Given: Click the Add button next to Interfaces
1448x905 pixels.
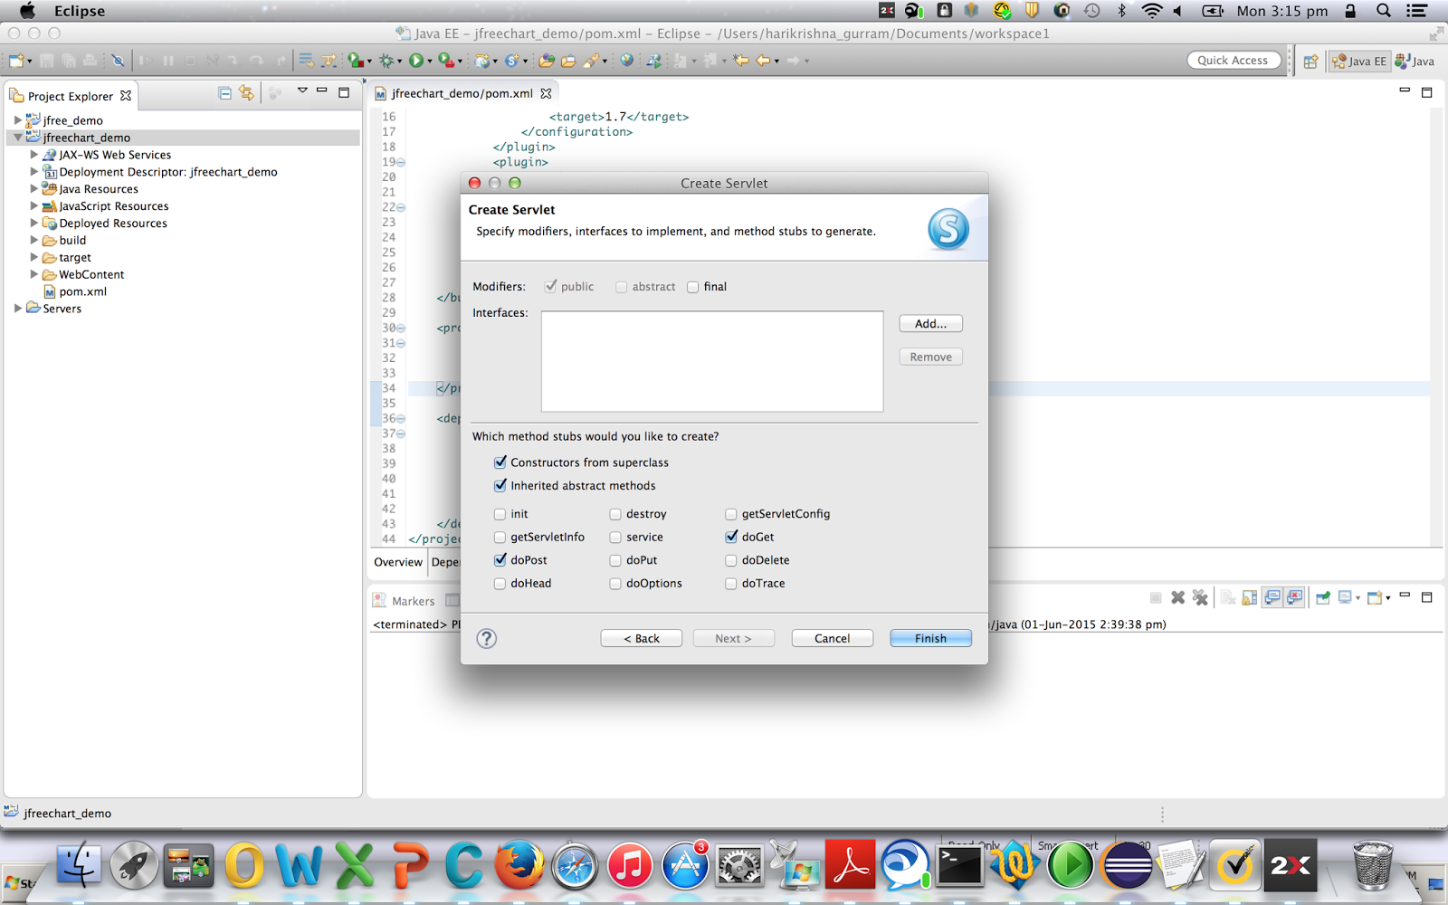Looking at the screenshot, I should [929, 323].
